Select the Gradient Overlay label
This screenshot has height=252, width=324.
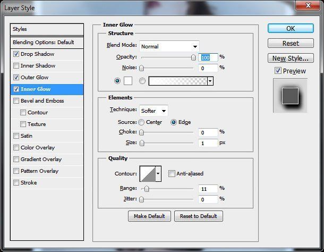pos(41,159)
